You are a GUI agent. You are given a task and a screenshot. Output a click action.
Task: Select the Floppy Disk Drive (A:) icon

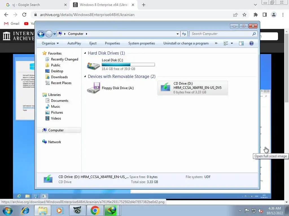[93, 88]
